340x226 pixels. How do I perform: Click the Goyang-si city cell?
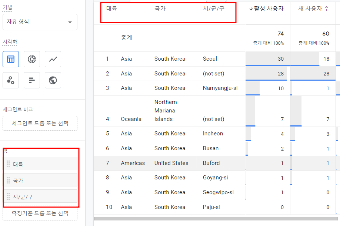click(x=215, y=178)
